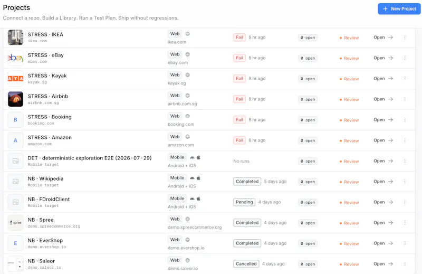The width and height of the screenshot is (422, 274).
Task: Click the placeholder image icon for the DET project
Action: (15, 161)
